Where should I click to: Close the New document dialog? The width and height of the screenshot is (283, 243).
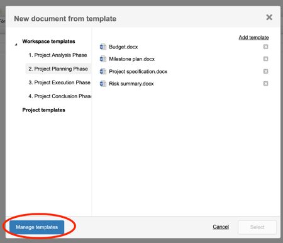[x=269, y=17]
